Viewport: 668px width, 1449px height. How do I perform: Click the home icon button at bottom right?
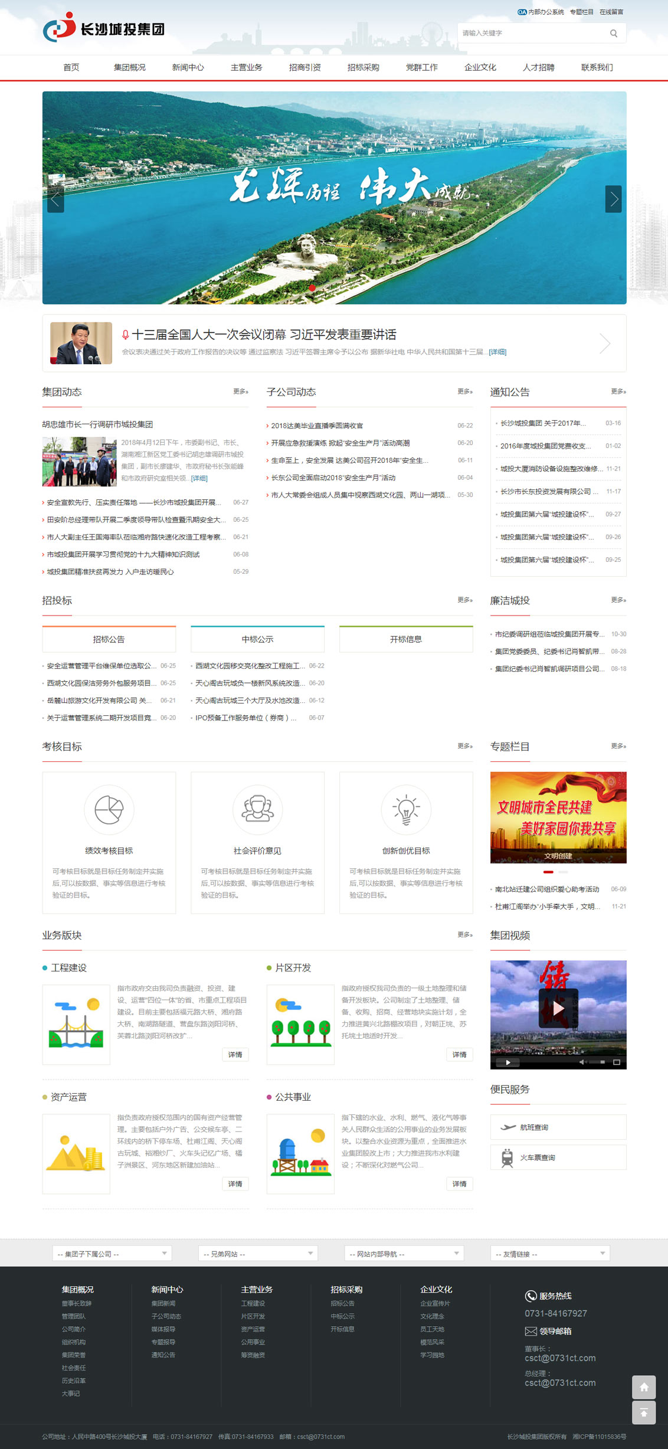[644, 1387]
